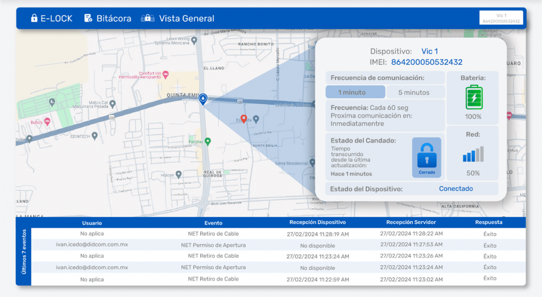Click the IMEI number 864200050532432
The height and width of the screenshot is (297, 542).
(x=427, y=62)
